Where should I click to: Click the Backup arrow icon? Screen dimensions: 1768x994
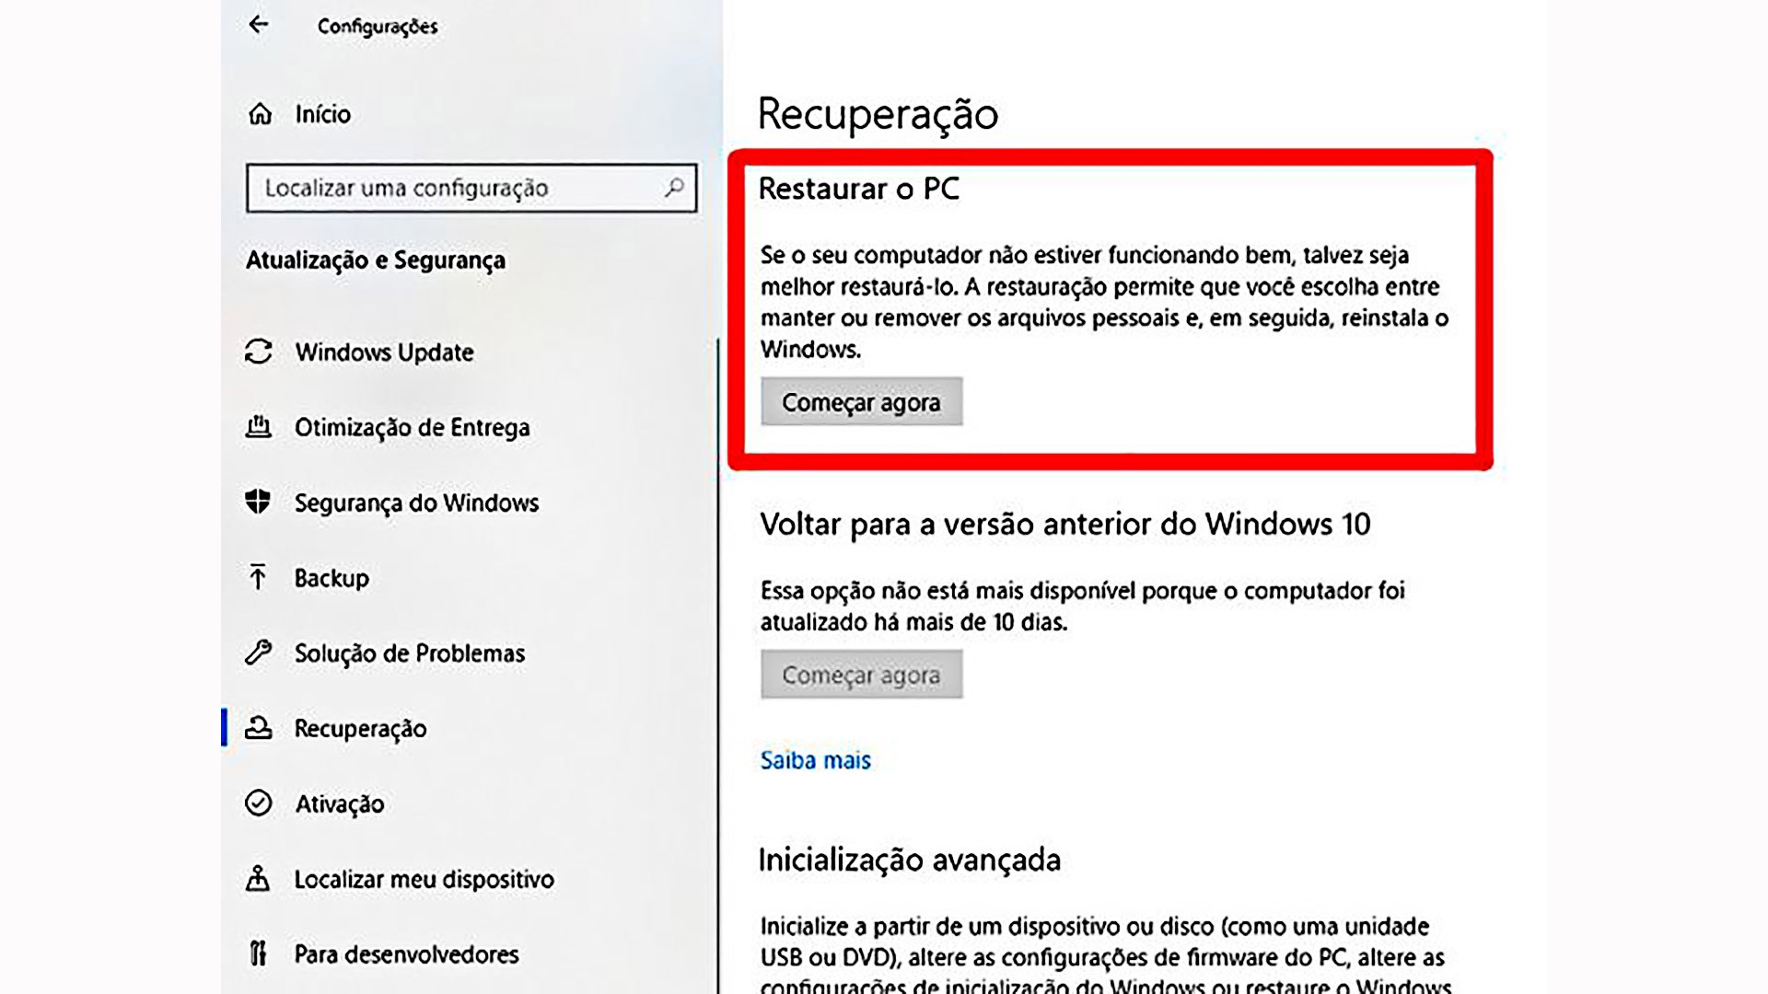click(259, 577)
